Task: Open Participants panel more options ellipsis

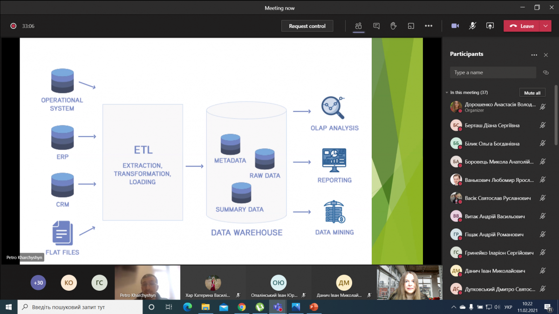Action: [534, 55]
